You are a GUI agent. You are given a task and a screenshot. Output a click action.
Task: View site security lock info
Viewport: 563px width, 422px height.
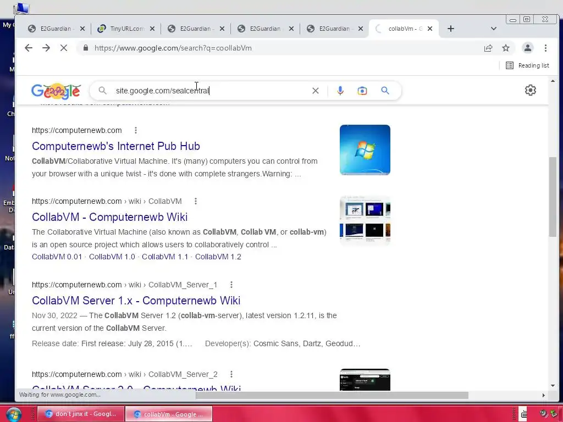pyautogui.click(x=85, y=48)
